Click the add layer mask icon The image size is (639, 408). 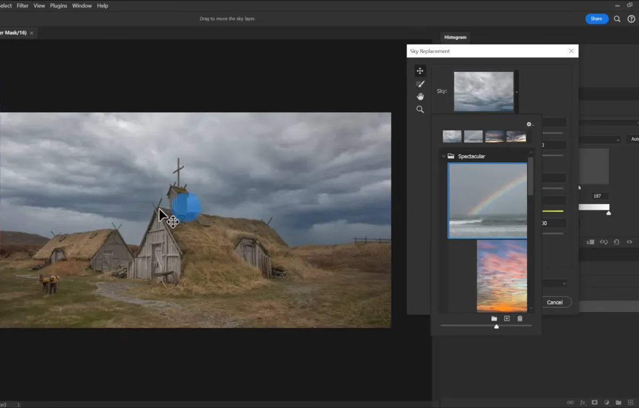coord(594,402)
